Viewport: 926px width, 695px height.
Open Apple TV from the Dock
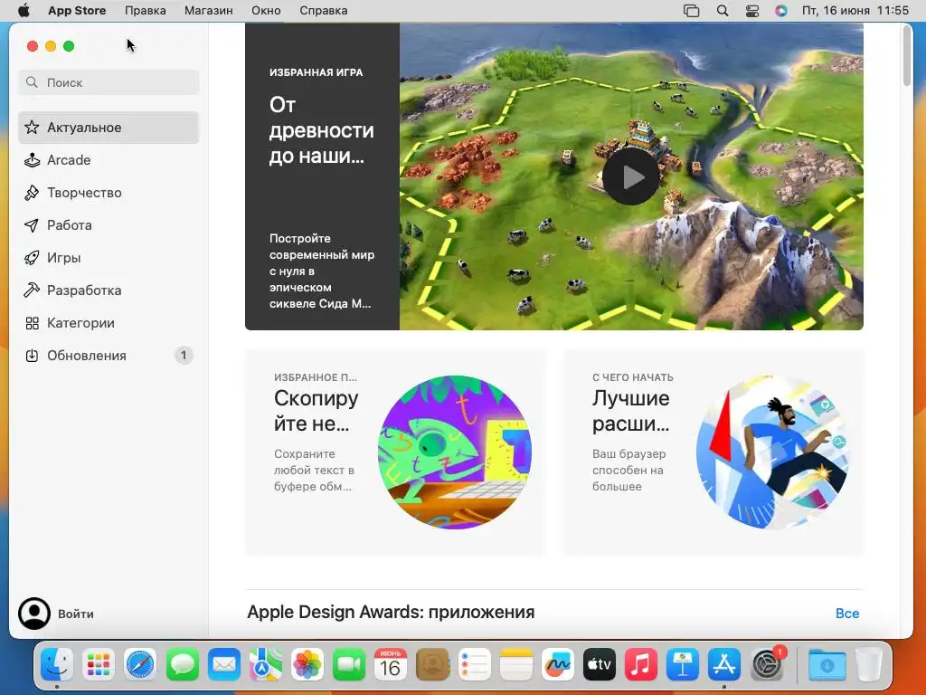[x=600, y=665]
